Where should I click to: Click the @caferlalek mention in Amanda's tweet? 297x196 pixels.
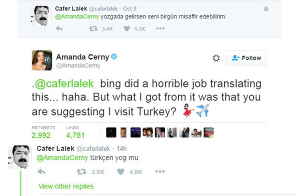tap(65, 84)
